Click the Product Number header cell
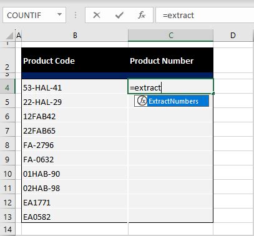This screenshot has width=254, height=236. (x=170, y=61)
